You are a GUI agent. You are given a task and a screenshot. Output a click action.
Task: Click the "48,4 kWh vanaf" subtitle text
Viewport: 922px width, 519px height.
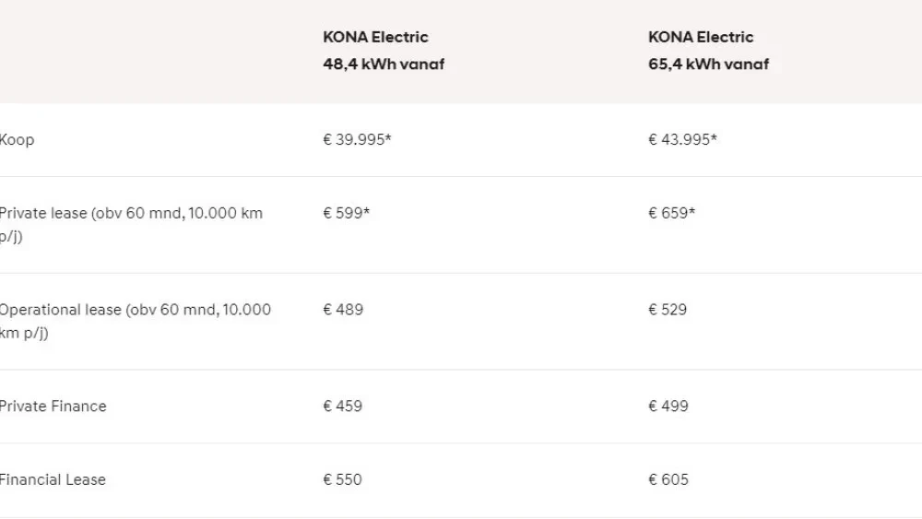[384, 65]
